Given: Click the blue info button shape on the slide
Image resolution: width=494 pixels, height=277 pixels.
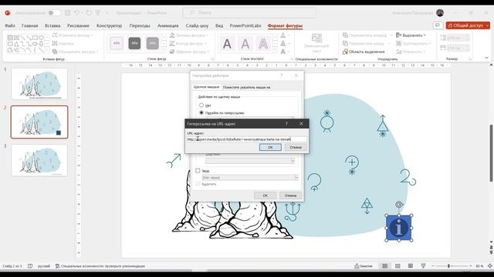Looking at the screenshot, I should click(399, 228).
